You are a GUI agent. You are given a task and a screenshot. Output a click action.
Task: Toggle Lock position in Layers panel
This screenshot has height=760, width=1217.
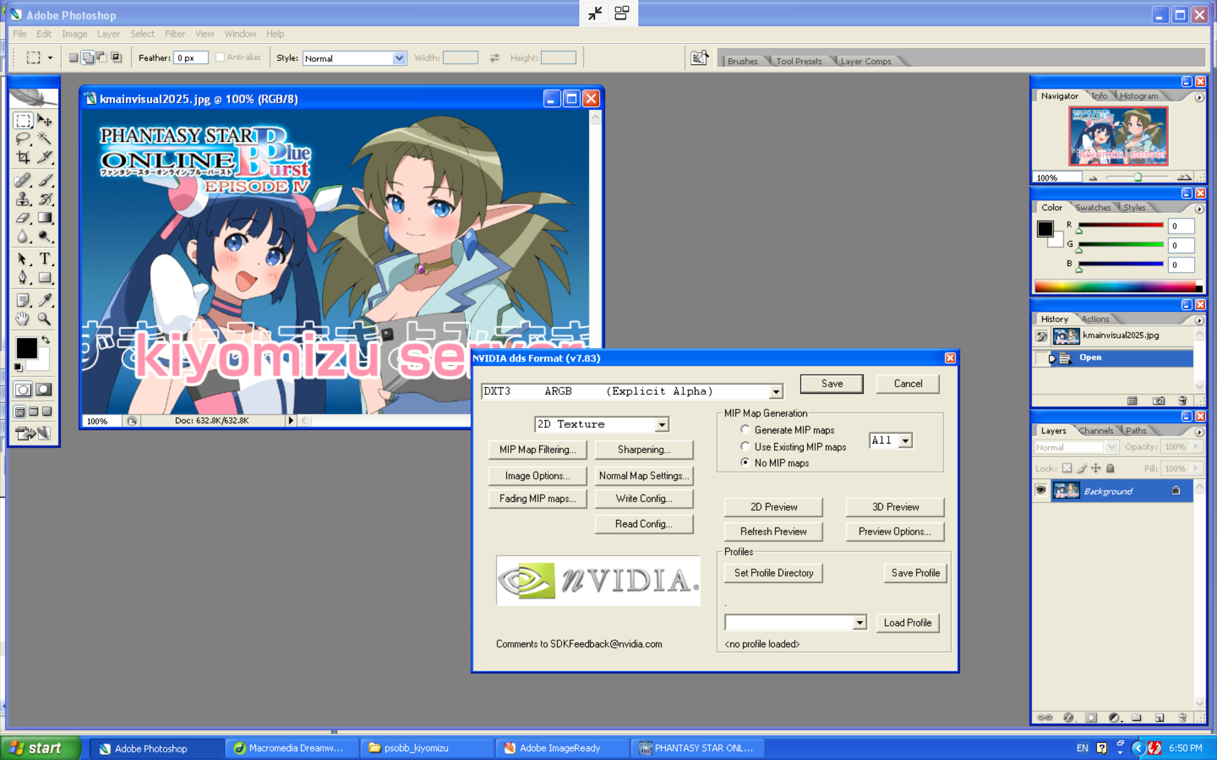(x=1096, y=468)
